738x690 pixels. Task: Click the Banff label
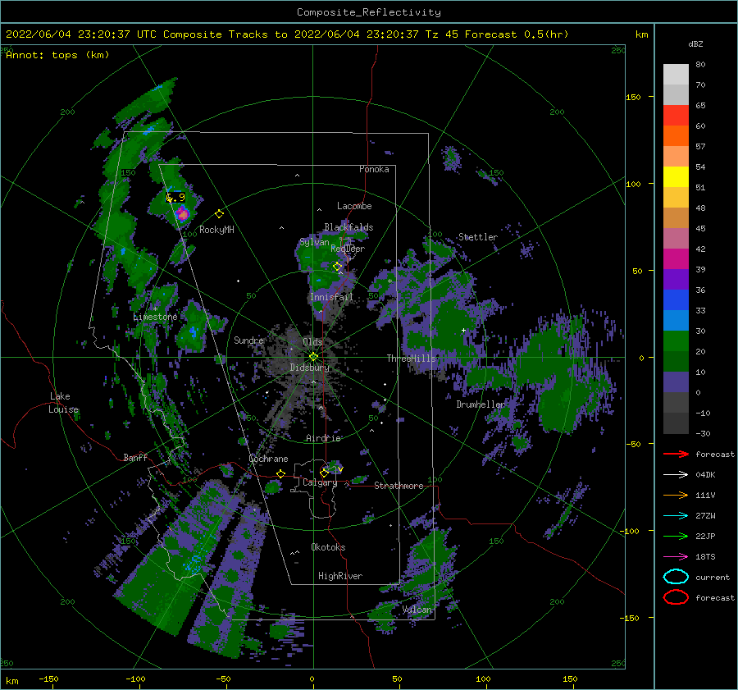(x=135, y=458)
